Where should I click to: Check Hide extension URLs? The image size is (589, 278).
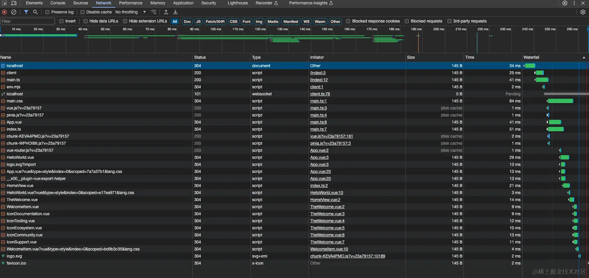click(125, 21)
